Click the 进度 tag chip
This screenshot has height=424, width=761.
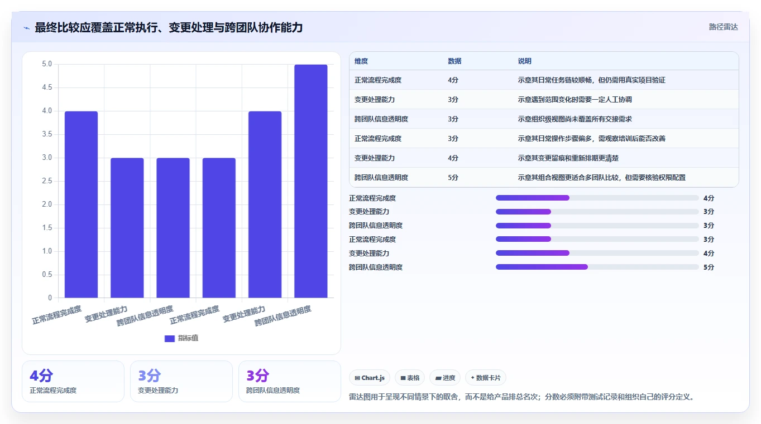pos(445,378)
